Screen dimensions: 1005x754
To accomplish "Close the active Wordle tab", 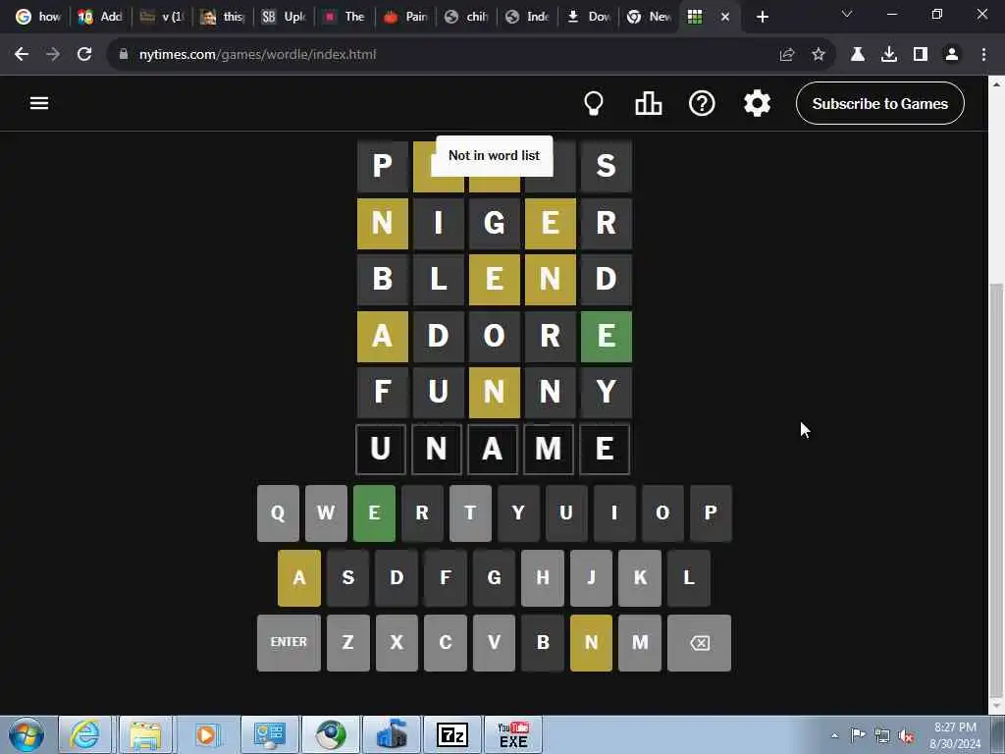I will (725, 18).
